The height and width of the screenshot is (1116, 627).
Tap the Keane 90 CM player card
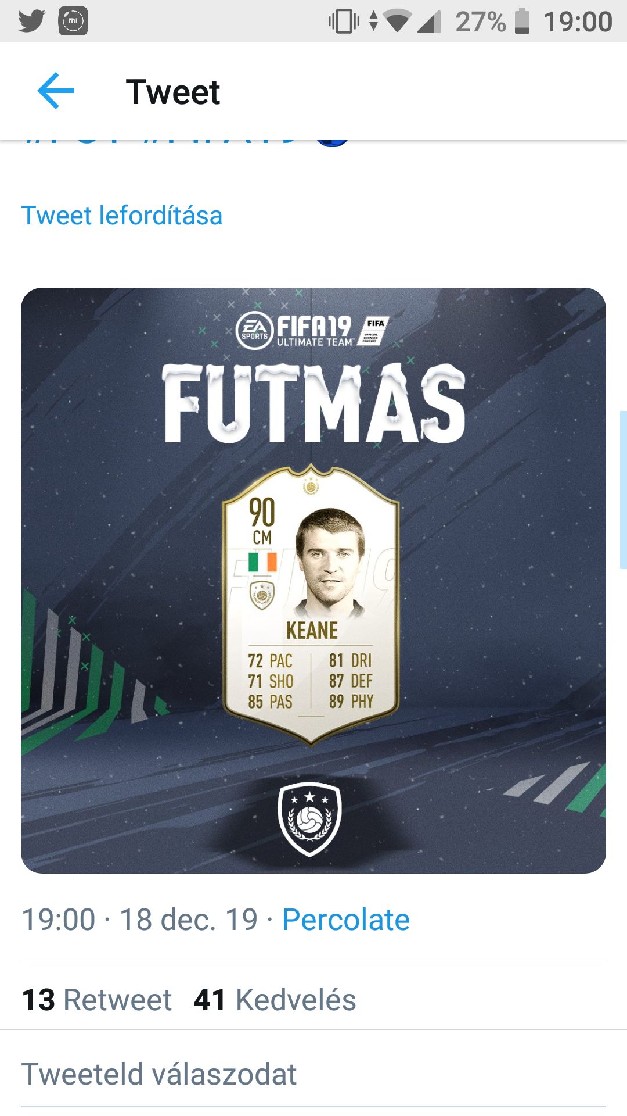311,604
